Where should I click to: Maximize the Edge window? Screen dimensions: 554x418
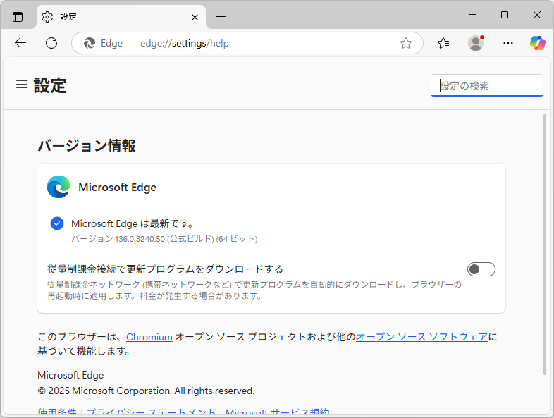pos(505,15)
